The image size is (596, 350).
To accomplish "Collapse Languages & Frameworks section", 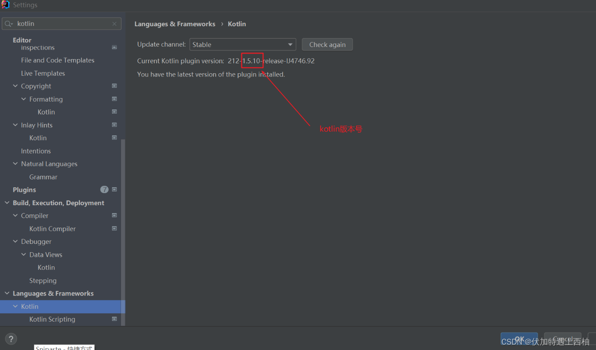I will [x=7, y=293].
